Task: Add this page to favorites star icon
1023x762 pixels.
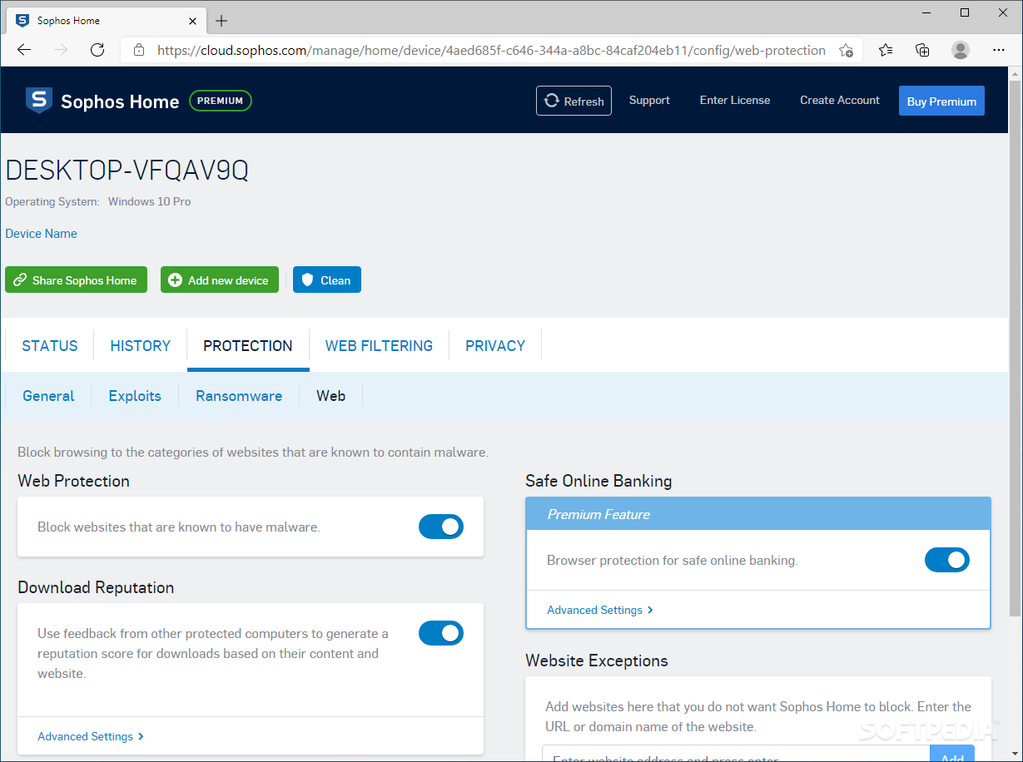Action: [846, 50]
